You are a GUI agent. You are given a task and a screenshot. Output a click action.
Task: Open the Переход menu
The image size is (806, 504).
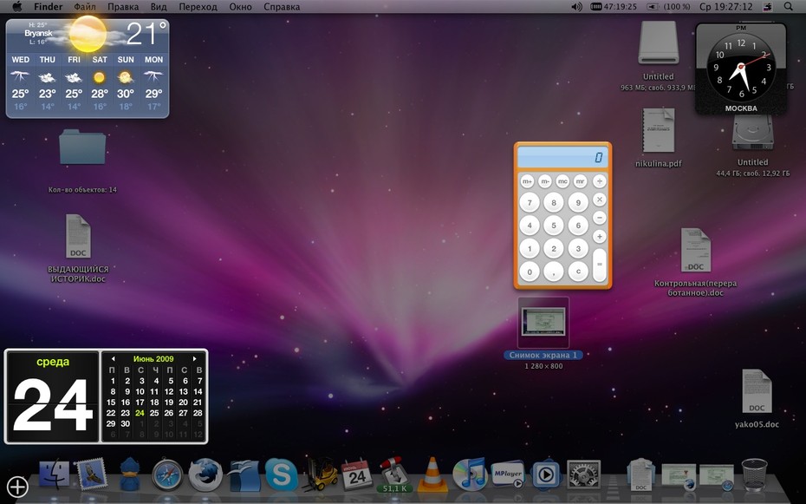tap(198, 7)
